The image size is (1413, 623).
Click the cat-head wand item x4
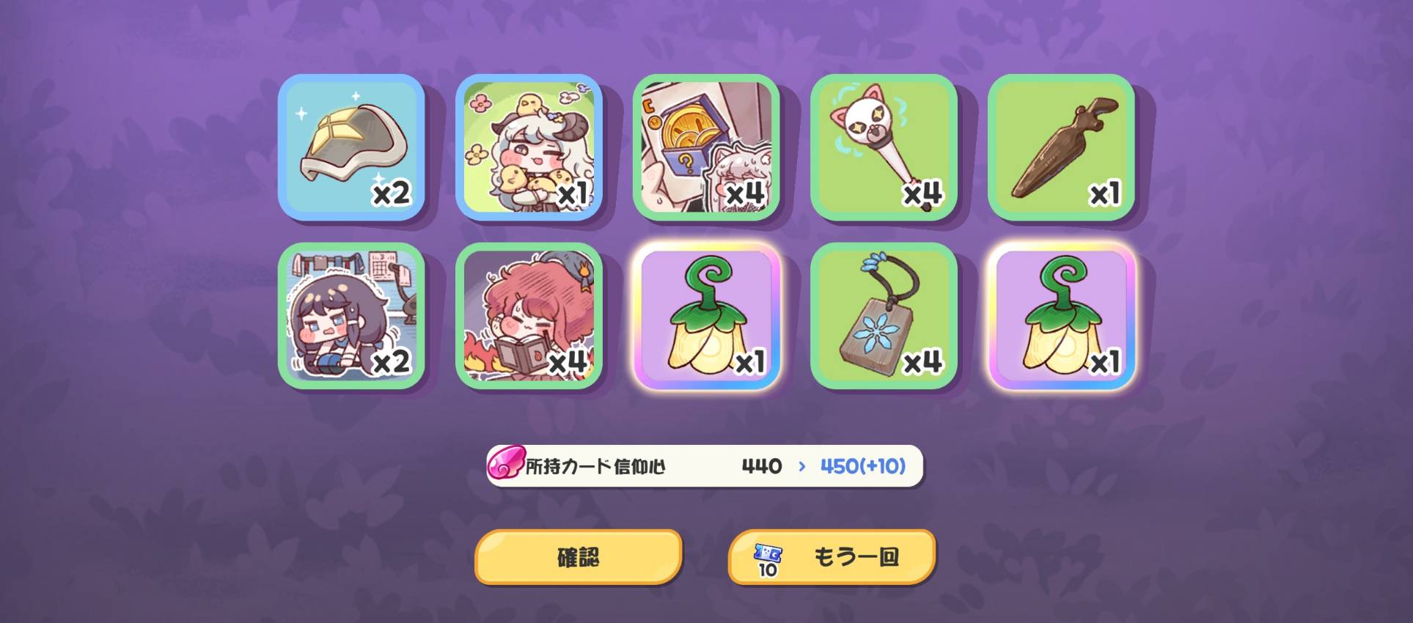pyautogui.click(x=884, y=147)
